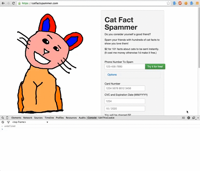Open the cookie extension icon
Image resolution: width=200 pixels, height=171 pixels.
tap(186, 3)
